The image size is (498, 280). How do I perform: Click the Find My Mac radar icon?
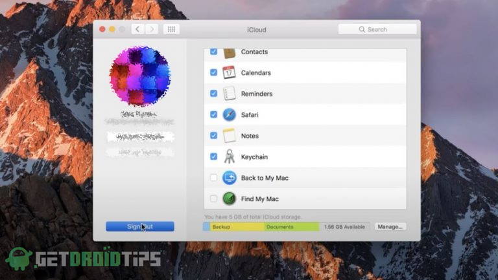tap(229, 199)
